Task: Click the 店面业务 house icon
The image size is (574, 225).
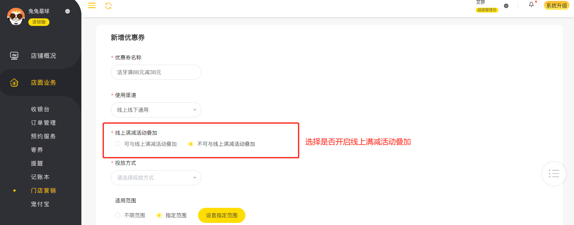Action: [14, 83]
